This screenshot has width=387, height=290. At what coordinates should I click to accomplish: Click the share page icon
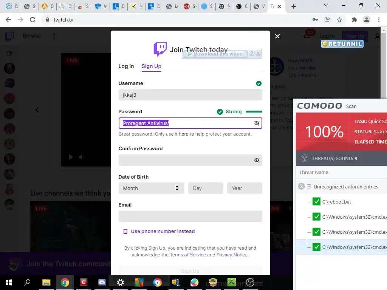tap(327, 20)
